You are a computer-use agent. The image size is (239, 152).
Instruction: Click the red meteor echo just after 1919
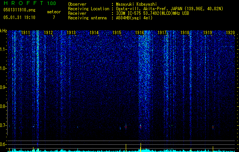click(213, 127)
